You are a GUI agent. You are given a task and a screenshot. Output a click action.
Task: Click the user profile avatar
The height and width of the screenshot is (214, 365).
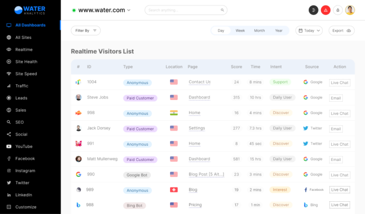pyautogui.click(x=350, y=10)
